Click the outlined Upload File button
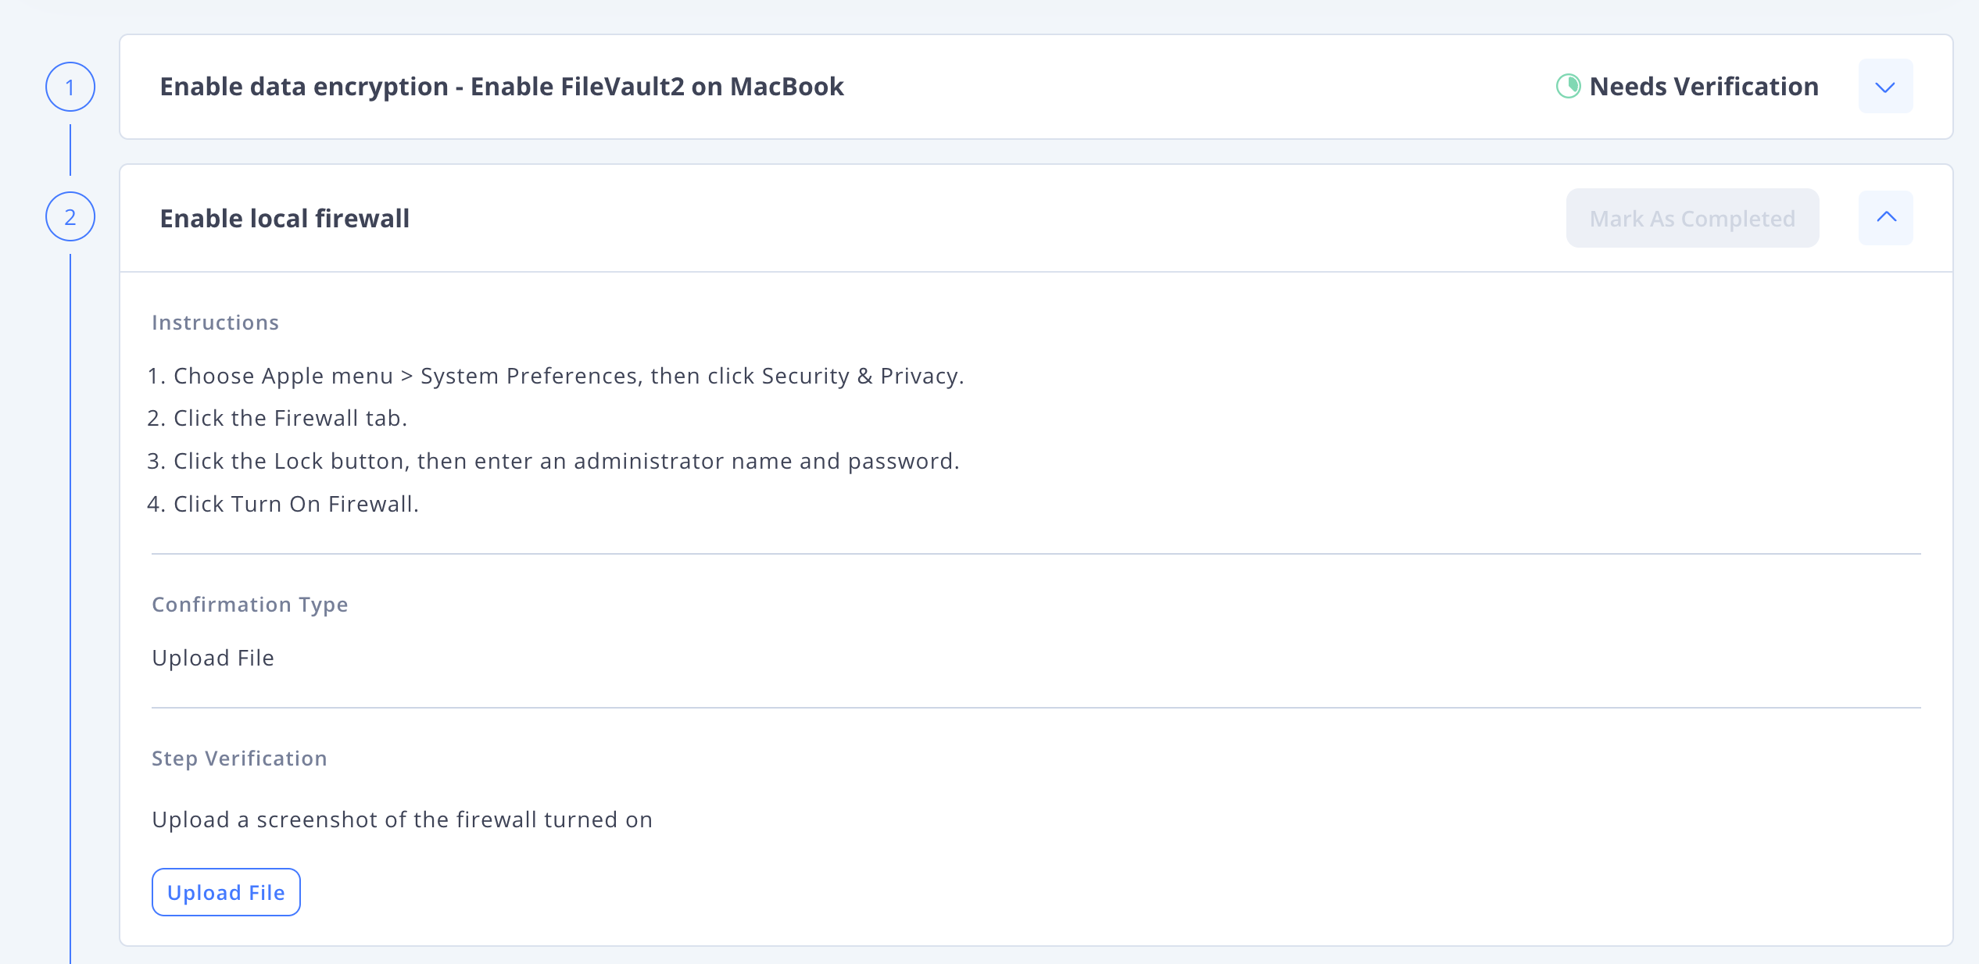This screenshot has height=964, width=1979. (x=226, y=892)
